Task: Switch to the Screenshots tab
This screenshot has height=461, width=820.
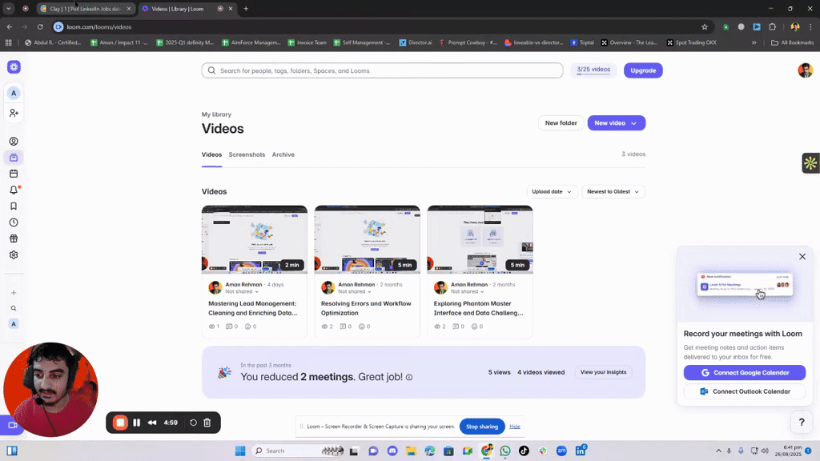Action: pos(247,154)
